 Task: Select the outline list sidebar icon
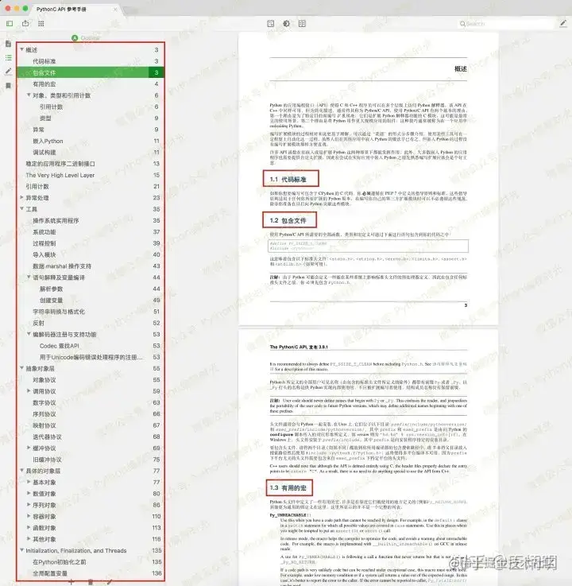pyautogui.click(x=8, y=57)
